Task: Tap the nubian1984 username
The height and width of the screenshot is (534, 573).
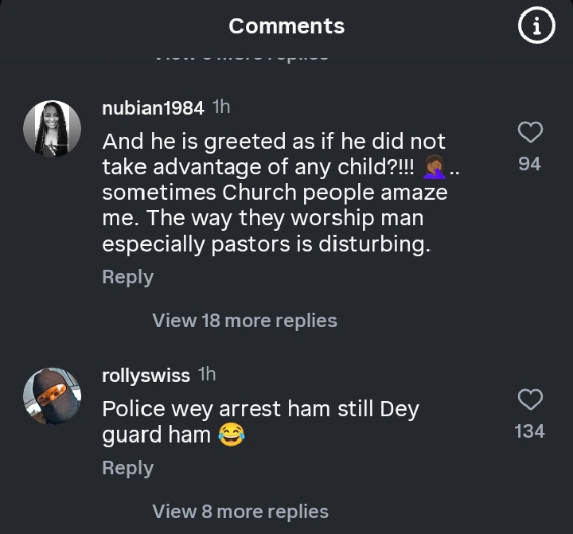Action: 154,107
